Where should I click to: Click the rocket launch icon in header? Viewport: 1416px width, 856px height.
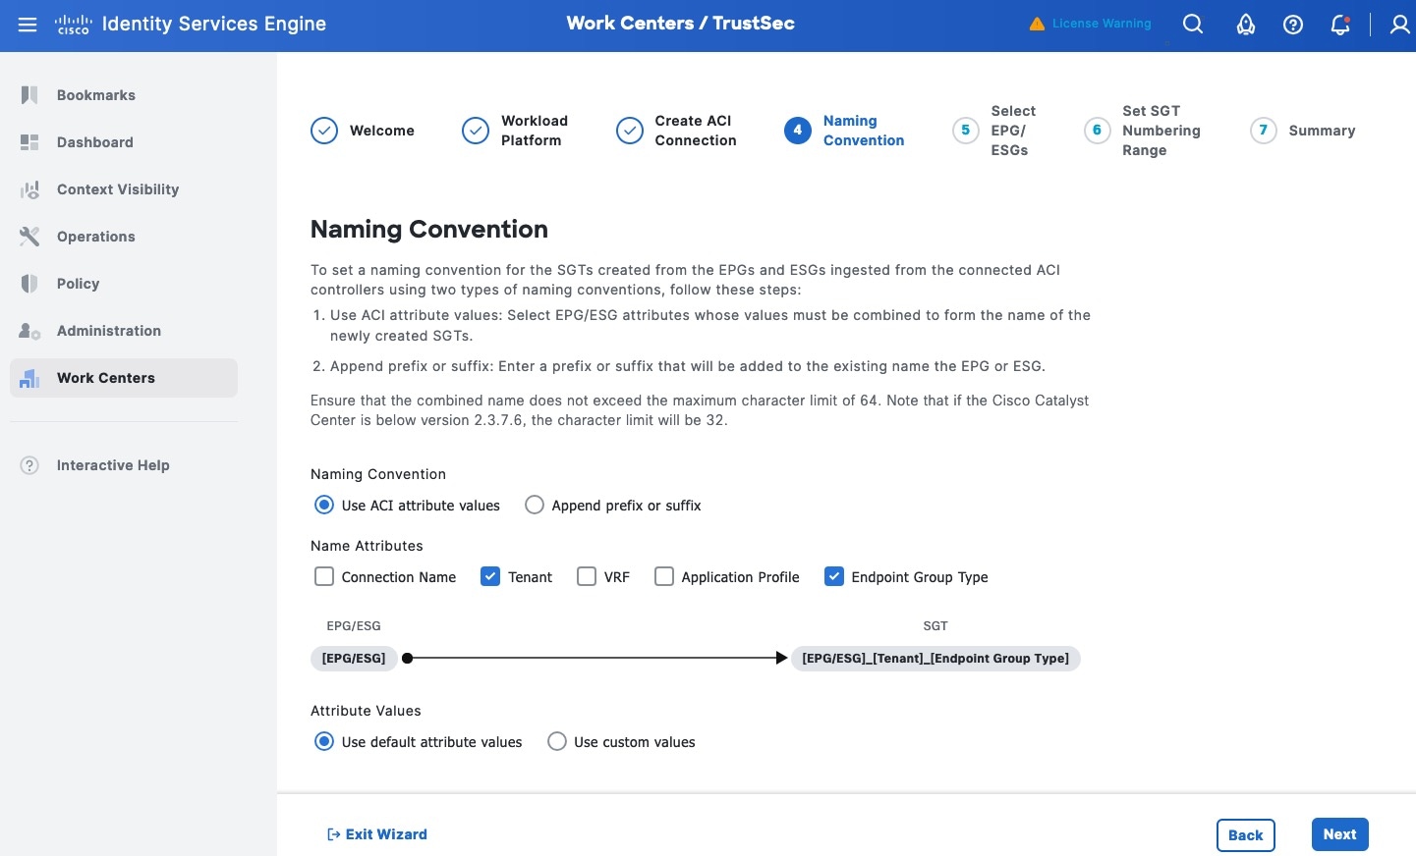pos(1246,25)
